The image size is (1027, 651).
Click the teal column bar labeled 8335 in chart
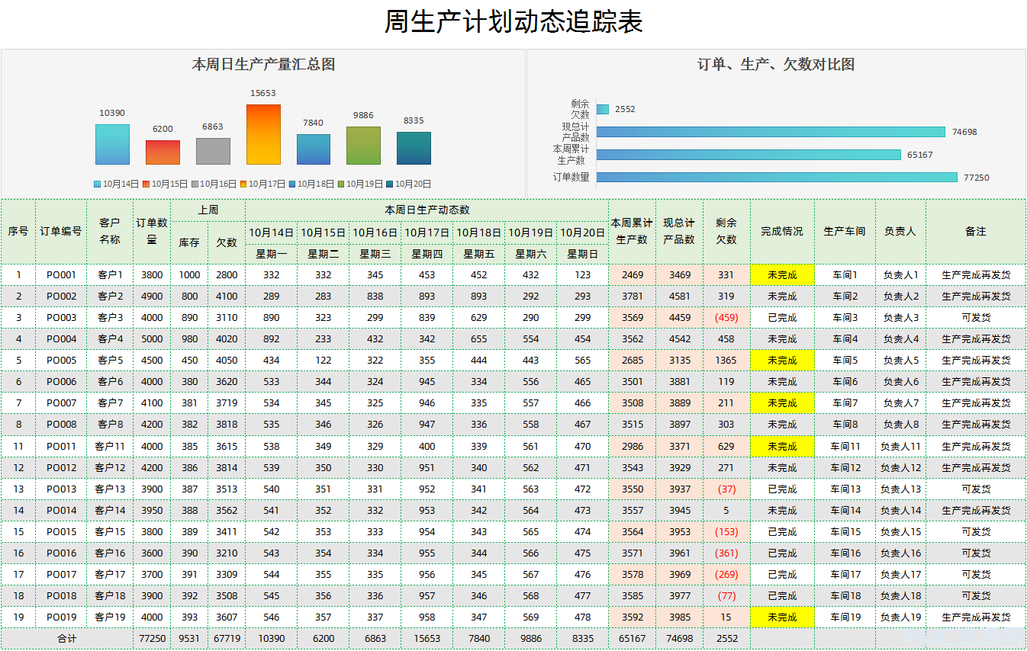pos(414,149)
